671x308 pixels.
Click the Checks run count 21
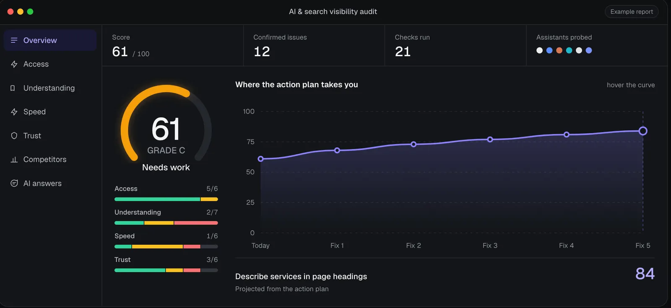pos(403,52)
